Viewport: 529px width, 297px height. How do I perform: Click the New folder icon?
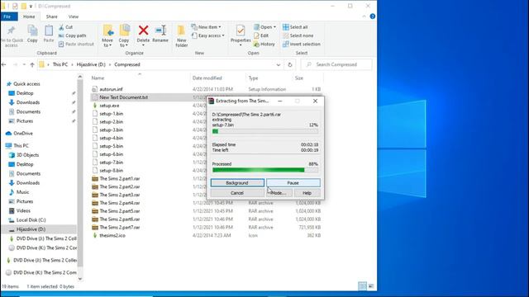[182, 31]
